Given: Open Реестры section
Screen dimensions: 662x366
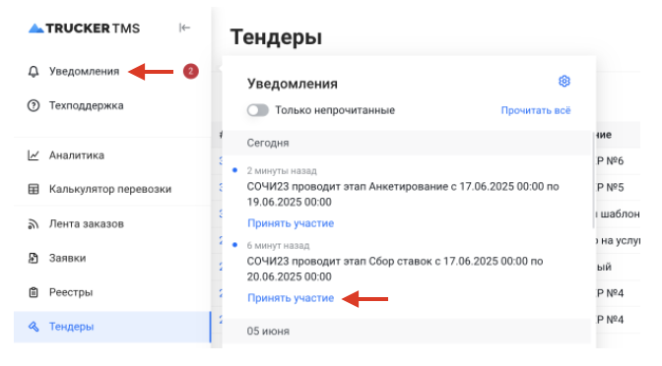Looking at the screenshot, I should tap(71, 292).
